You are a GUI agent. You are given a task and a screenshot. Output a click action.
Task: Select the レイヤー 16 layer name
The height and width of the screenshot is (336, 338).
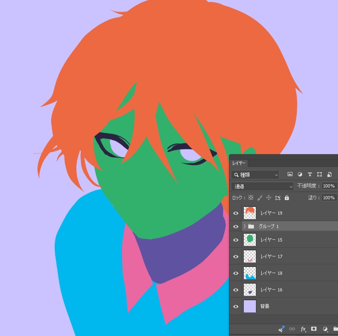271,290
